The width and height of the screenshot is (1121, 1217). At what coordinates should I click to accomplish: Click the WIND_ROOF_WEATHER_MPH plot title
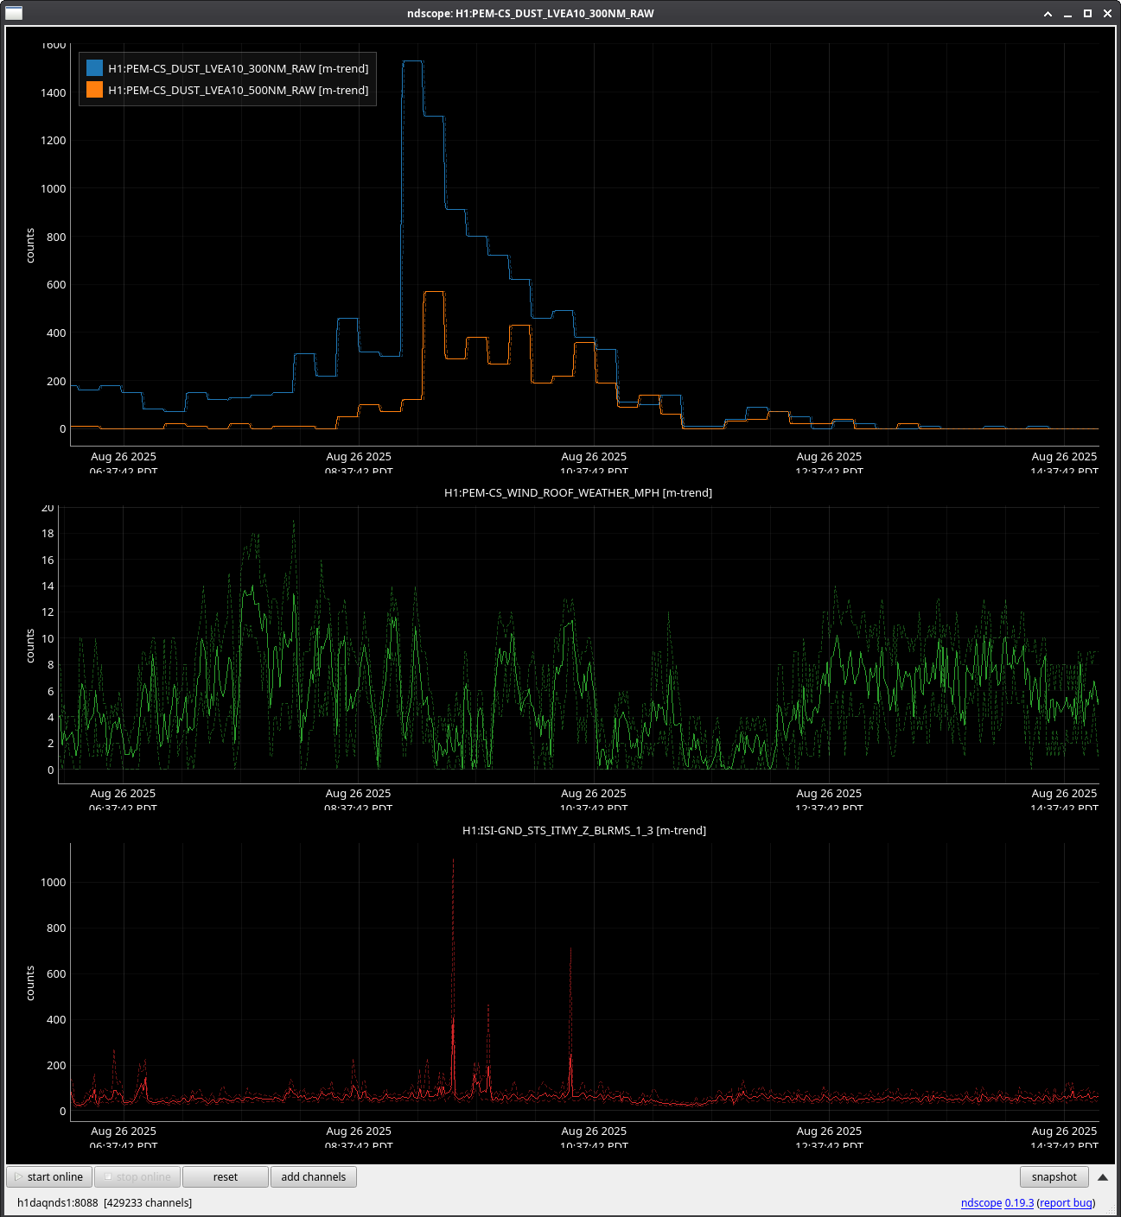coord(577,492)
